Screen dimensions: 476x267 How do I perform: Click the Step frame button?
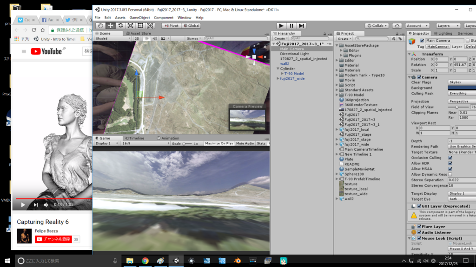coord(301,26)
